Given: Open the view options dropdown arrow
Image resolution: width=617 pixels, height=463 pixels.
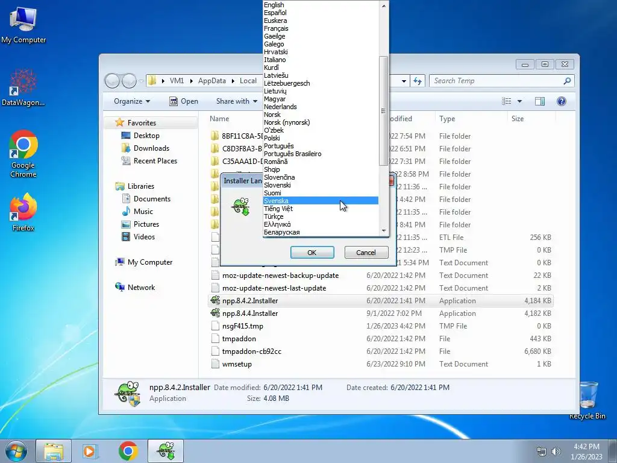Looking at the screenshot, I should [x=519, y=101].
